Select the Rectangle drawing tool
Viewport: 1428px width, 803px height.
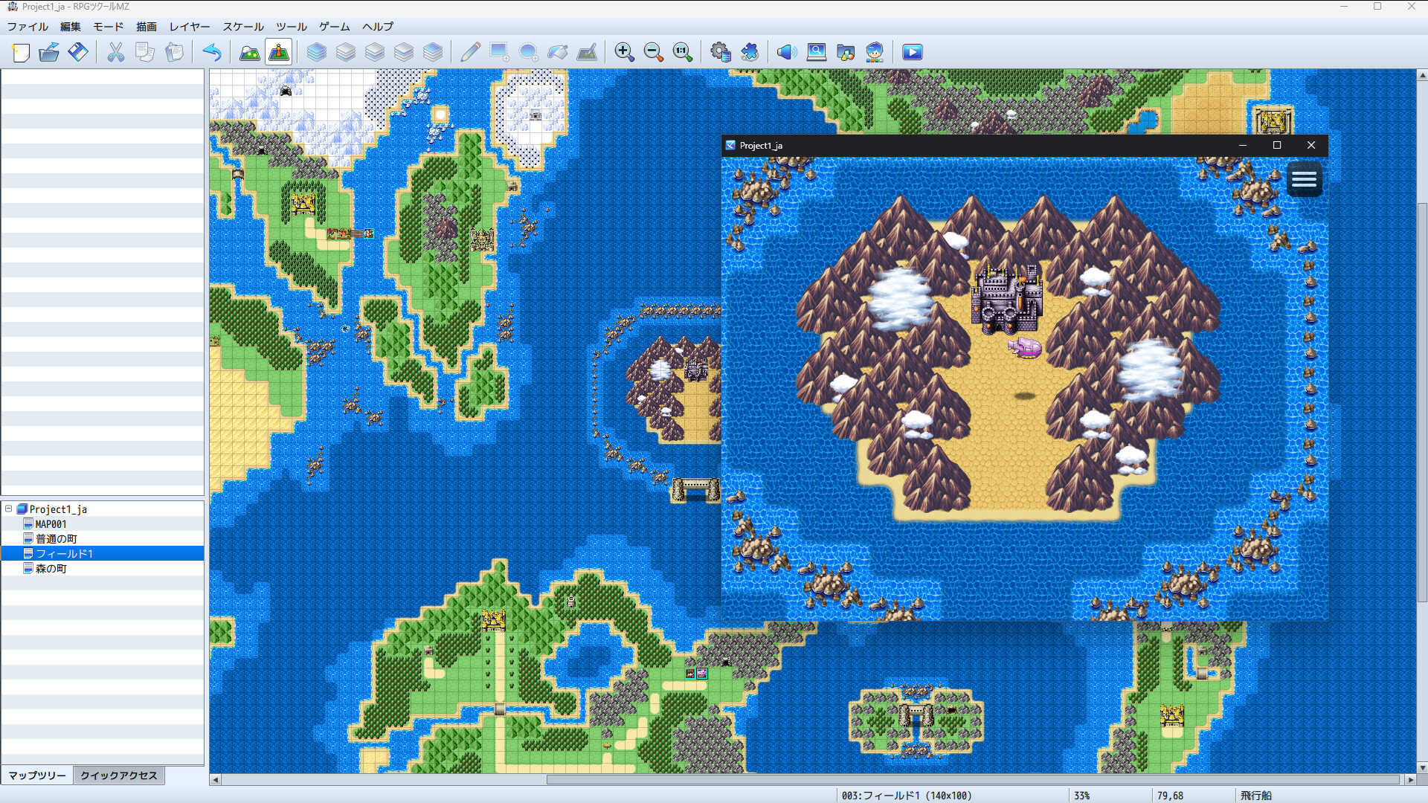pyautogui.click(x=497, y=52)
